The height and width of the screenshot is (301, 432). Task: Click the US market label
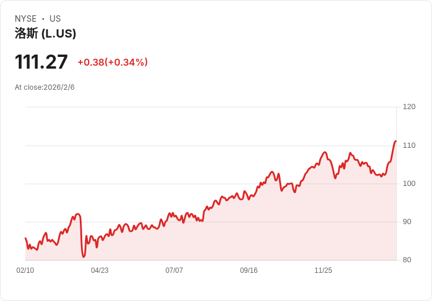pos(55,18)
